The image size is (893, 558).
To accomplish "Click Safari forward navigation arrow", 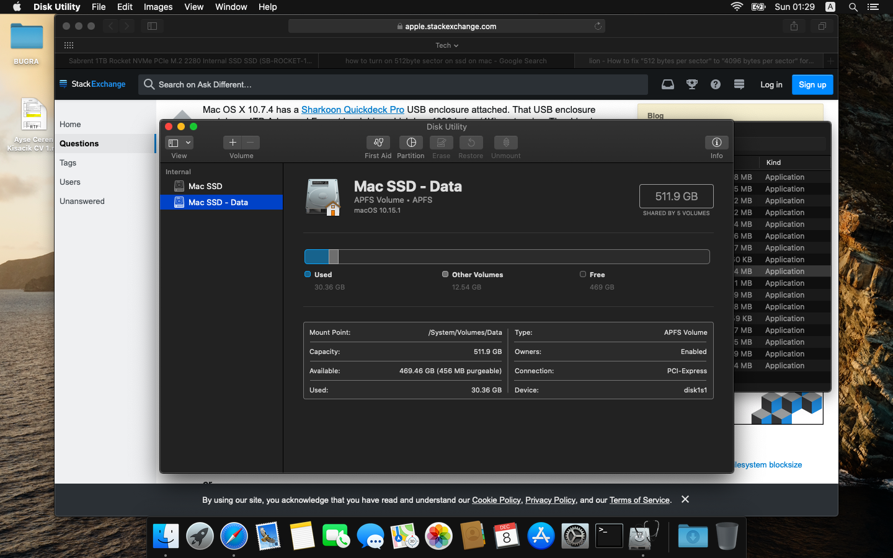I will pyautogui.click(x=127, y=26).
